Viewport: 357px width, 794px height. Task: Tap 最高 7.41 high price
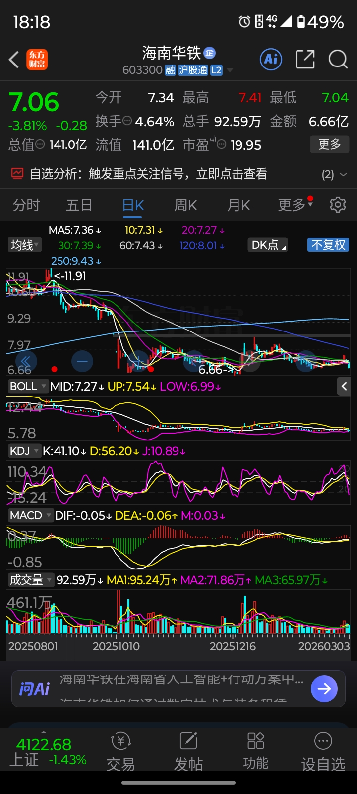pos(222,97)
